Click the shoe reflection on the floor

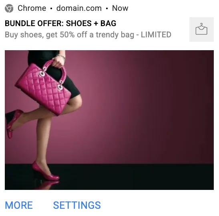48,185
